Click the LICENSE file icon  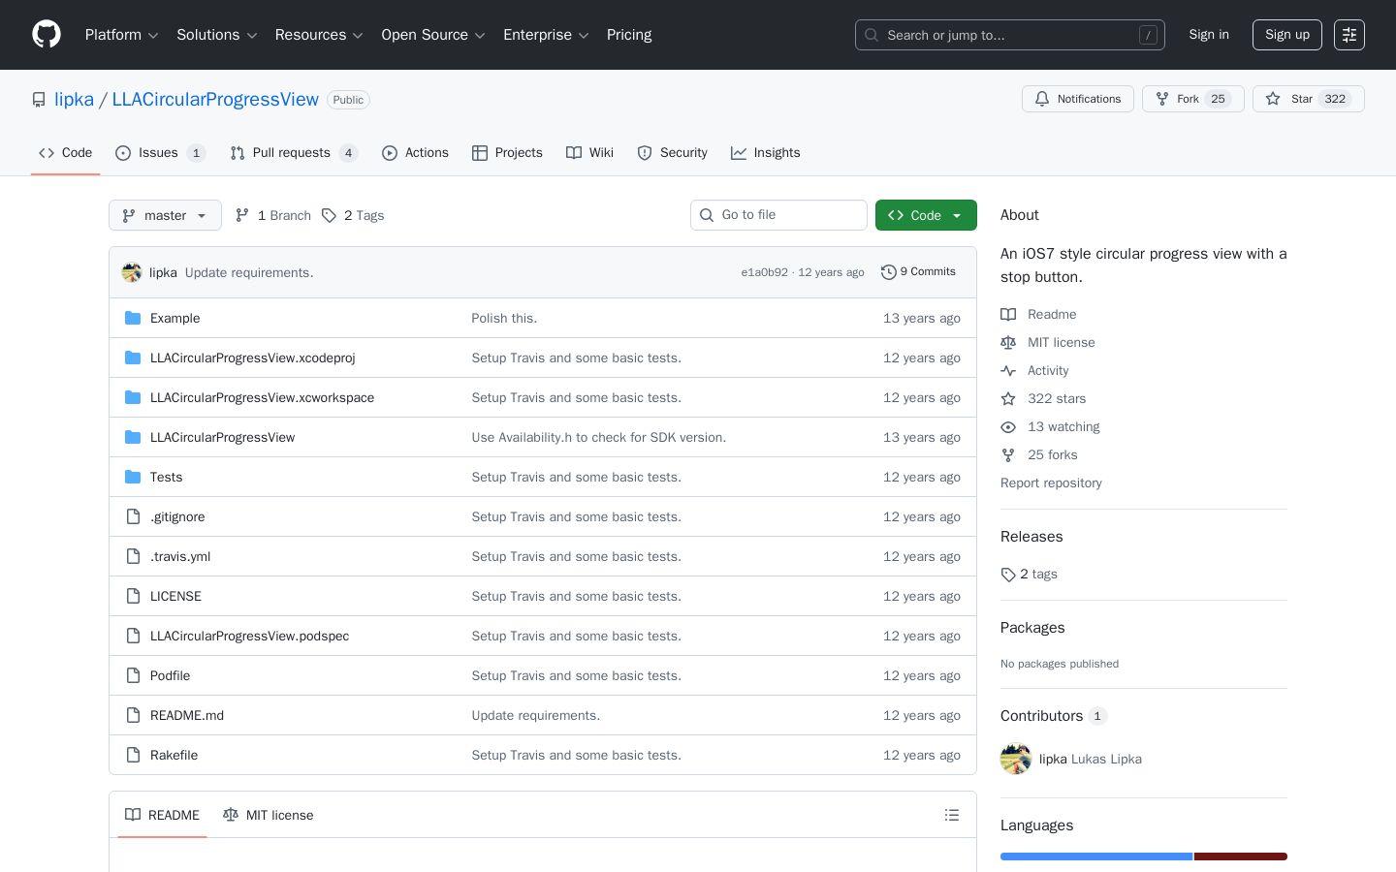click(x=133, y=596)
